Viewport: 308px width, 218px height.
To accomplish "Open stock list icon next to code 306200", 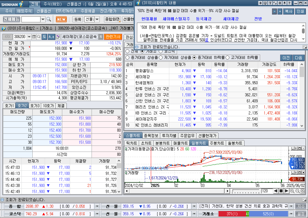I will (34, 37).
